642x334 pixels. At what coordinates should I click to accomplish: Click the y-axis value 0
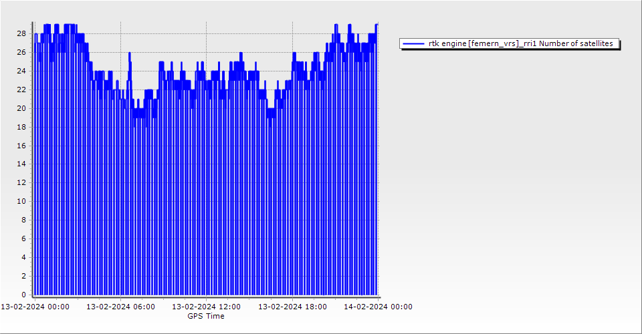click(23, 295)
